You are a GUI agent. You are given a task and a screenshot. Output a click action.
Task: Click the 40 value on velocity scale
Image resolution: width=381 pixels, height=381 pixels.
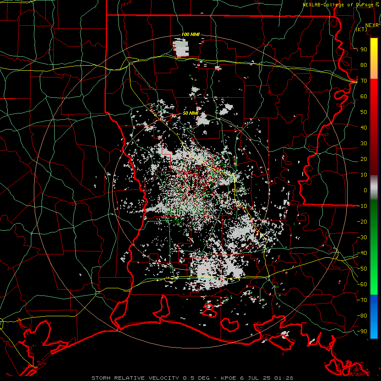coord(364,128)
